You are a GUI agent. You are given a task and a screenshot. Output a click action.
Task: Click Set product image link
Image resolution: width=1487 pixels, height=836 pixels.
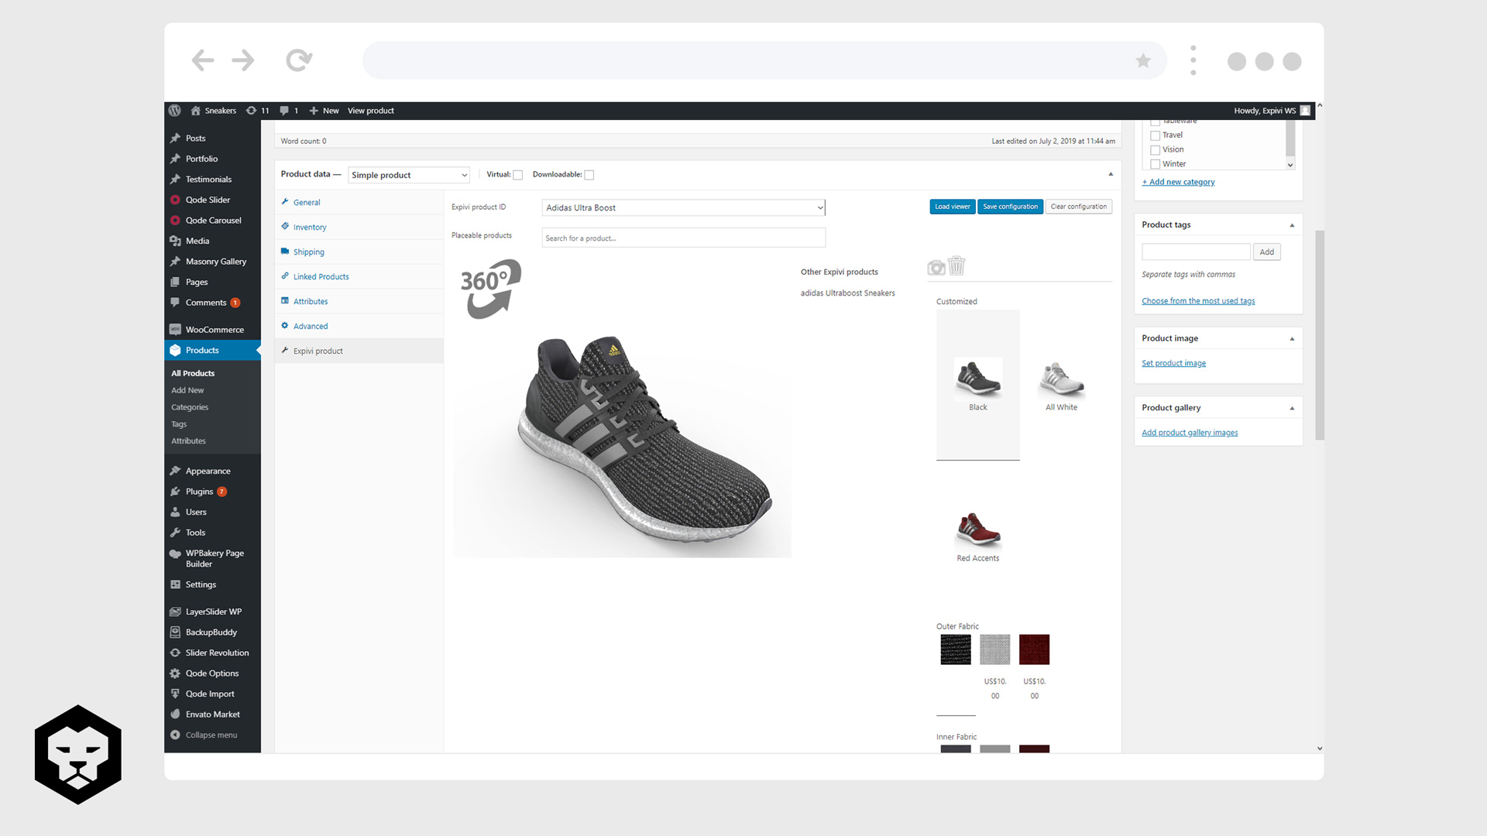point(1173,363)
